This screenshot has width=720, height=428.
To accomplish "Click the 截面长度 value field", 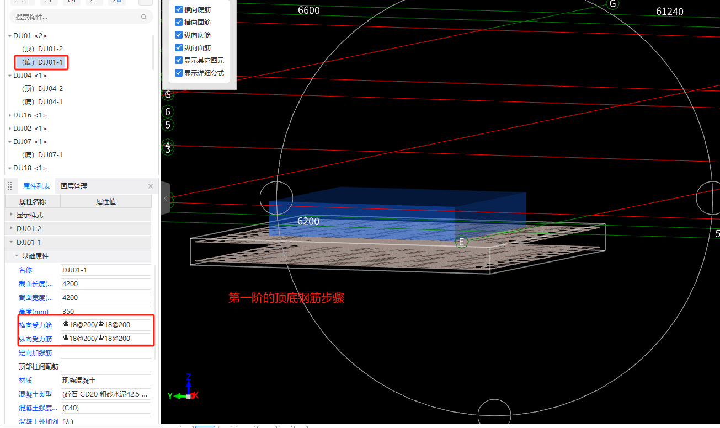I will (x=106, y=283).
